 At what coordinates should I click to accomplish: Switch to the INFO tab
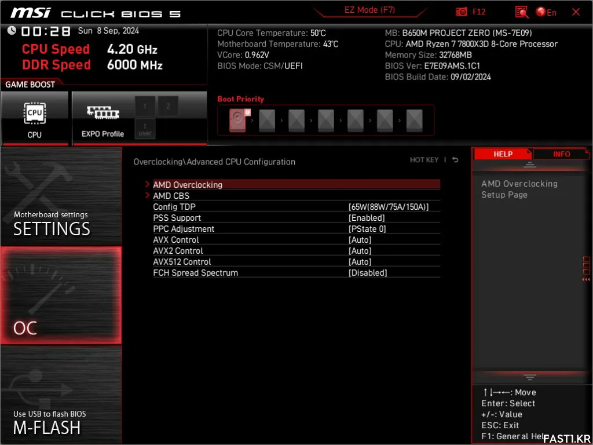(561, 154)
